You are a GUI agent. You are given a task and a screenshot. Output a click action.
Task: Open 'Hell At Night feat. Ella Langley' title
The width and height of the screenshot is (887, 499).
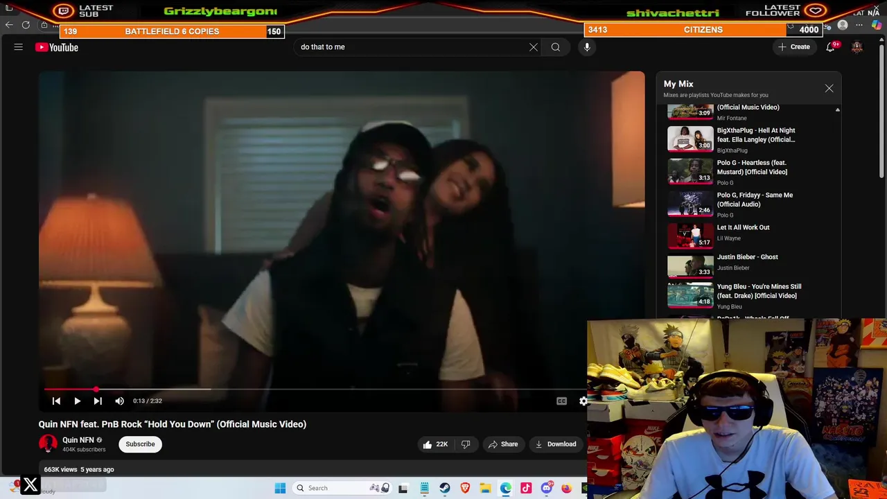coord(756,134)
